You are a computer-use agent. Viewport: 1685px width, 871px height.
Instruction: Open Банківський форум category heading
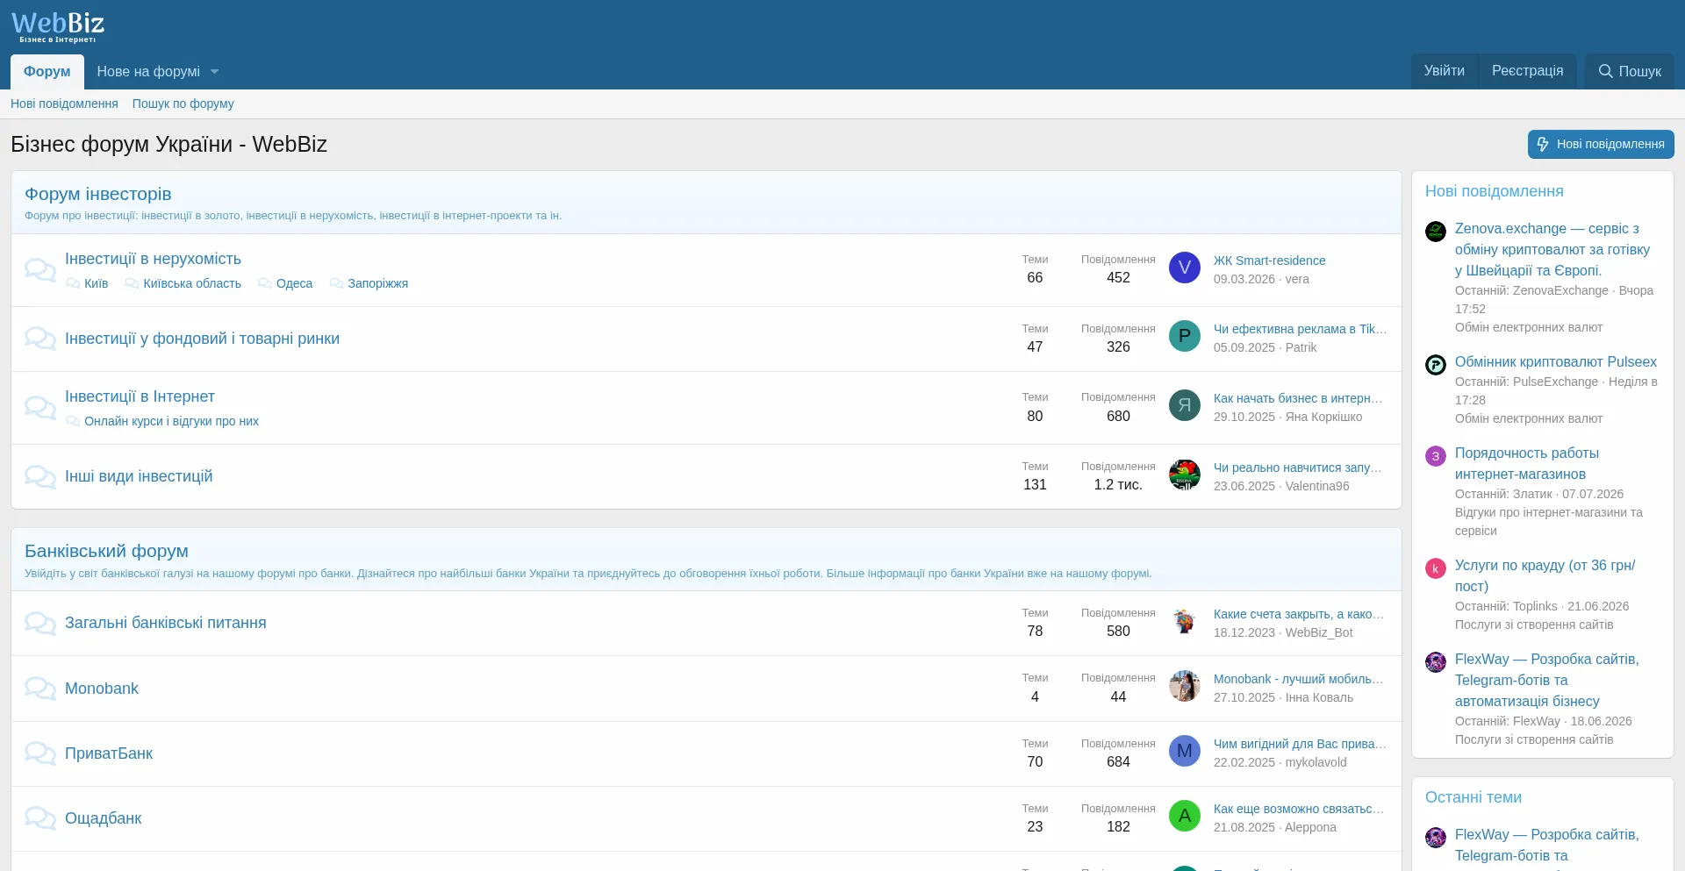106,551
